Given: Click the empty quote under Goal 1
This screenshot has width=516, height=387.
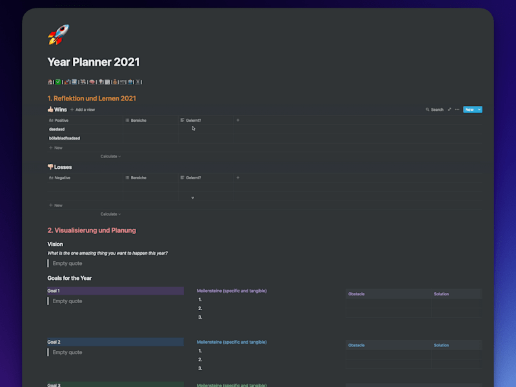Looking at the screenshot, I should click(x=68, y=301).
